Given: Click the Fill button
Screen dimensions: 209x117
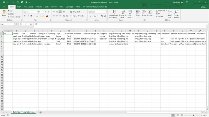Looking at the screenshot, I should (x=159, y=14).
